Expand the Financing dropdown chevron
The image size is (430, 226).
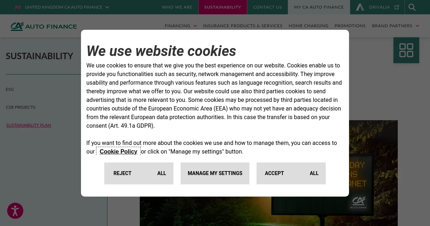(195, 26)
